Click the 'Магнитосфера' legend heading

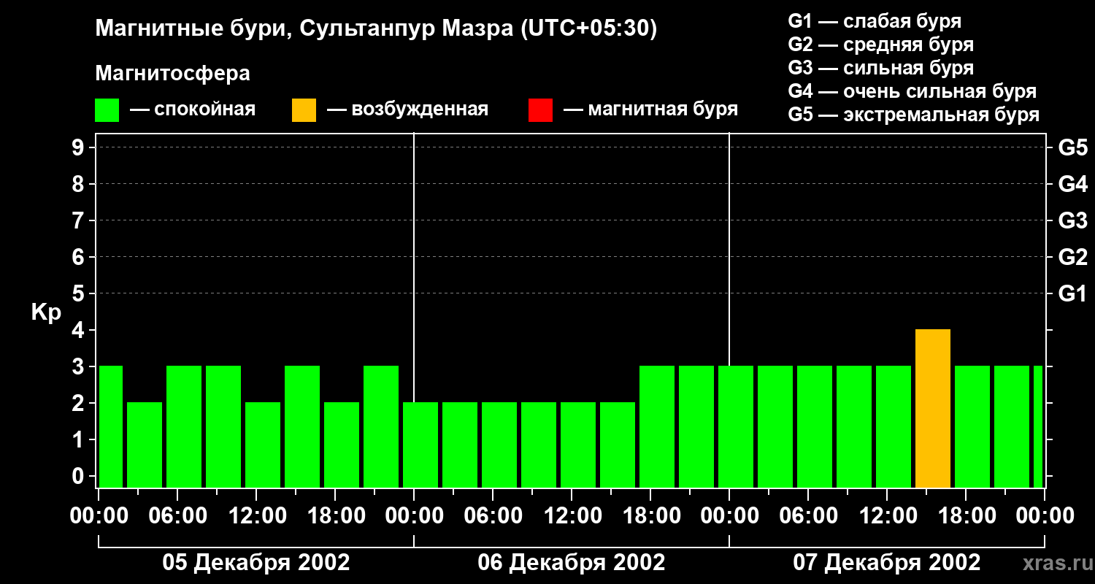pos(172,74)
